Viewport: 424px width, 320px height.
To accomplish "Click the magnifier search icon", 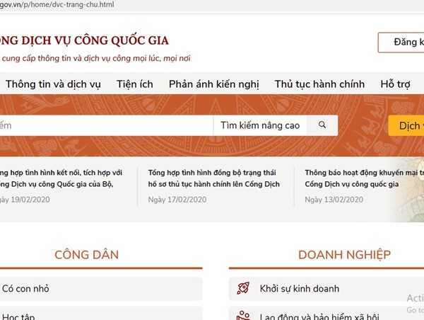I will click(x=322, y=125).
